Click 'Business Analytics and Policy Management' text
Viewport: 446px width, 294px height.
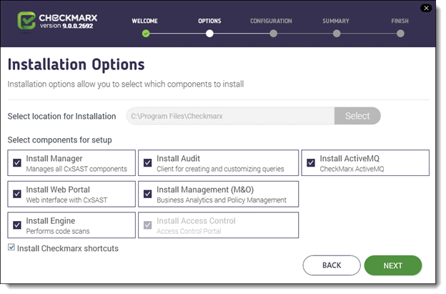pos(222,200)
